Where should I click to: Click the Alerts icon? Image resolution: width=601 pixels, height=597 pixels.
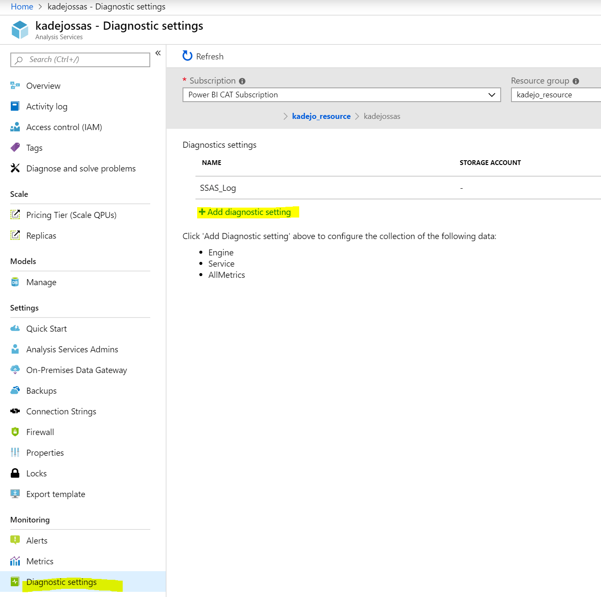tap(15, 540)
